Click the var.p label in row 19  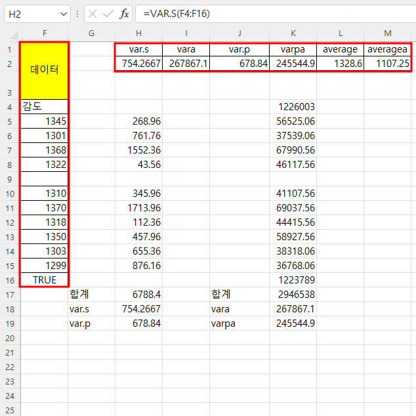(x=80, y=324)
